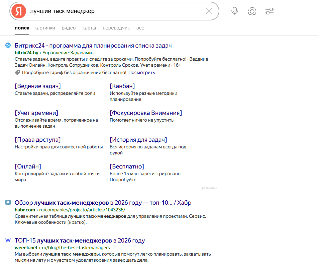Open the '[Права доступа]' sitelink
This screenshot has width=318, height=269.
[x=37, y=140]
